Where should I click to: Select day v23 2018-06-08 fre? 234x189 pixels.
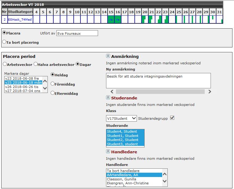(23, 78)
